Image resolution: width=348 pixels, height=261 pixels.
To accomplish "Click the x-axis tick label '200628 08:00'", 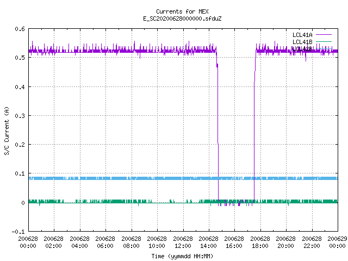I will click(131, 242).
